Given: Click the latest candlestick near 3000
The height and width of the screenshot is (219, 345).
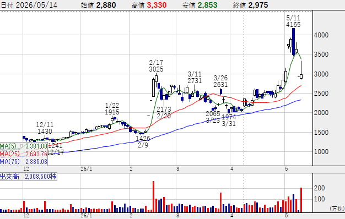Looking at the screenshot, I should (301, 76).
